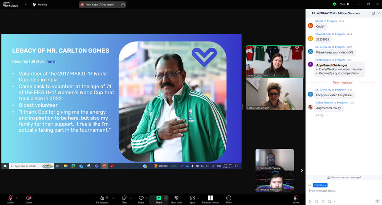Image resolution: width=382 pixels, height=205 pixels.
Task: Open Breakout rooms
Action: (210, 198)
